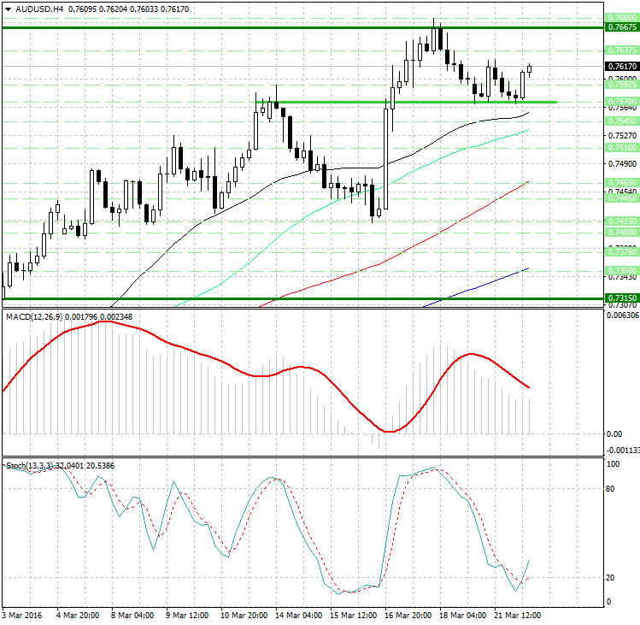Viewport: 640px width, 625px height.
Task: Click the 0.73500 price level label
Action: click(x=622, y=271)
